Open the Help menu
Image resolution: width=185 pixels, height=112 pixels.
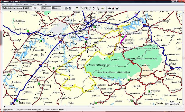click(45, 4)
